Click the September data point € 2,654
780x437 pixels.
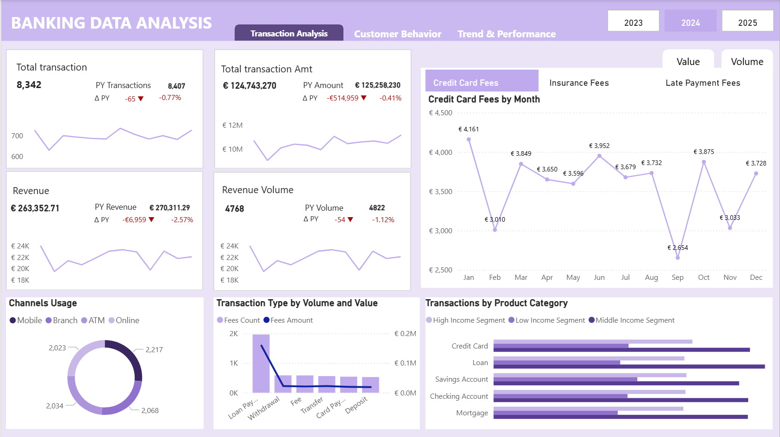tap(677, 258)
